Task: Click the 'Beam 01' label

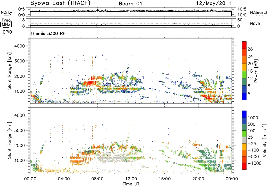Action: [130, 4]
